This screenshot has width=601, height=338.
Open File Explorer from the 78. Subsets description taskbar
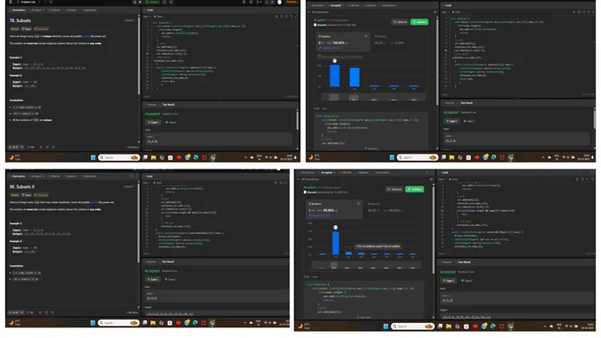153,157
